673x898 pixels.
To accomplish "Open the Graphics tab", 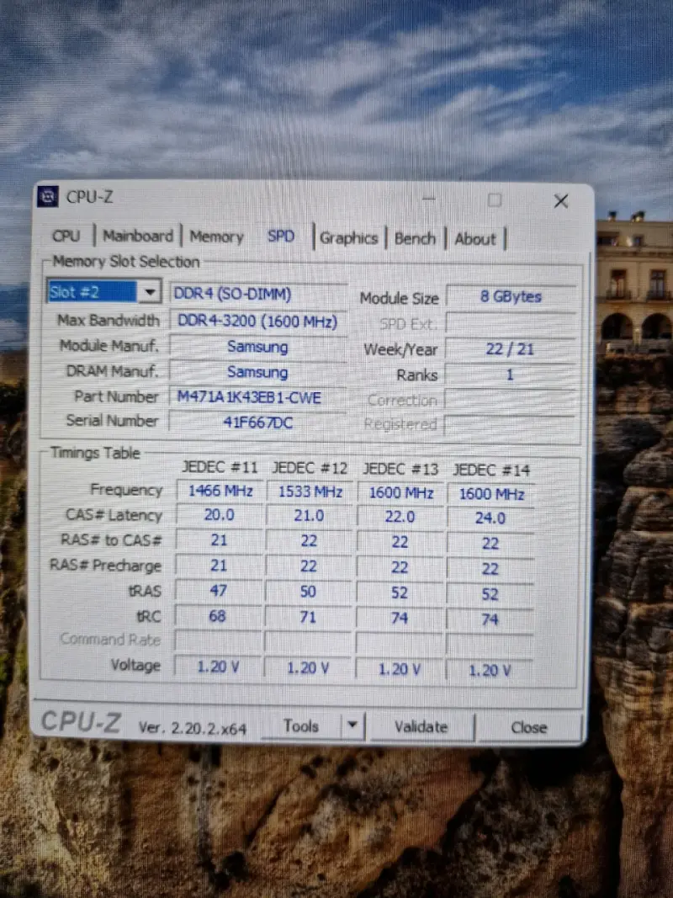I will [348, 238].
